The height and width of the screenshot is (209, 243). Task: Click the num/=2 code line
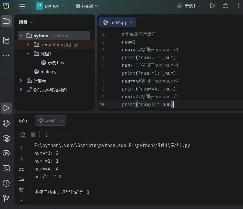point(150,97)
